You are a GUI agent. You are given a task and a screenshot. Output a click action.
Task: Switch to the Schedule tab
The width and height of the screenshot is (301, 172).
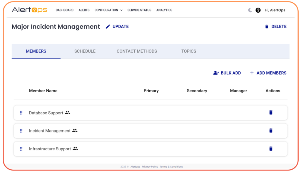[x=85, y=51]
